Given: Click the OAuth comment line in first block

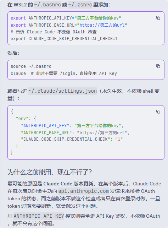Looking at the screenshot, I should coord(54,32).
